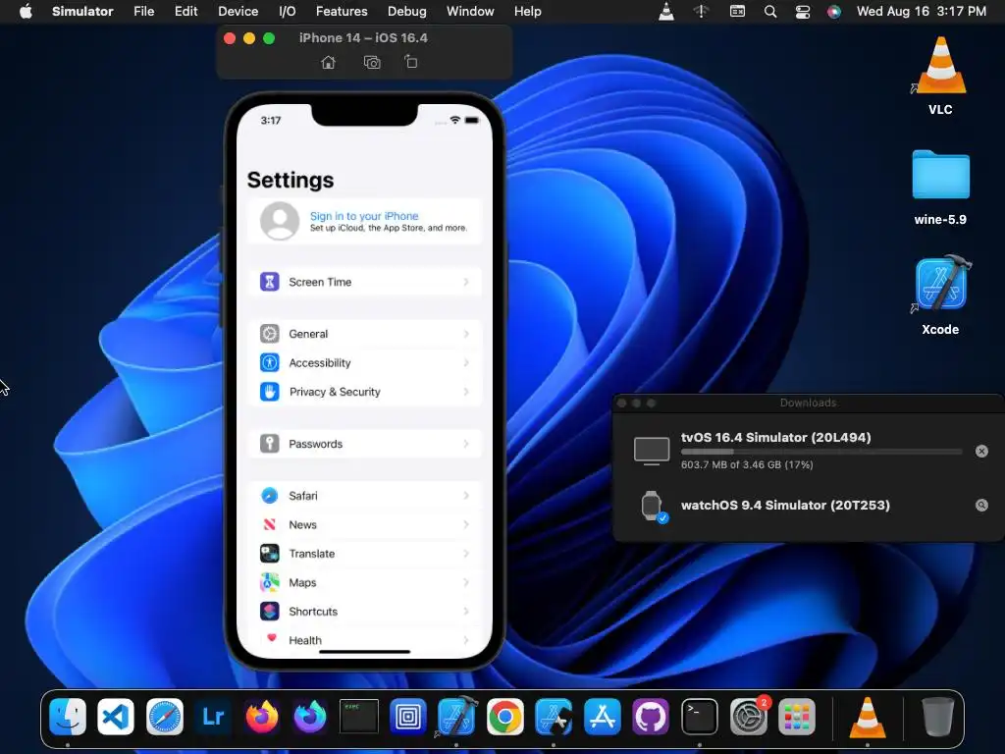Open the File menu

(x=143, y=11)
